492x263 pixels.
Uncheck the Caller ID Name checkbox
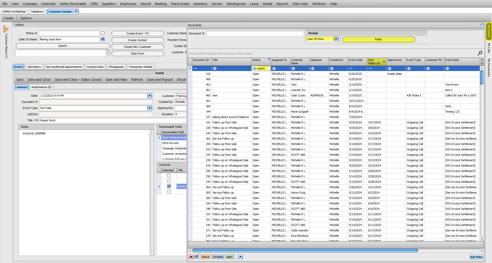click(103, 39)
